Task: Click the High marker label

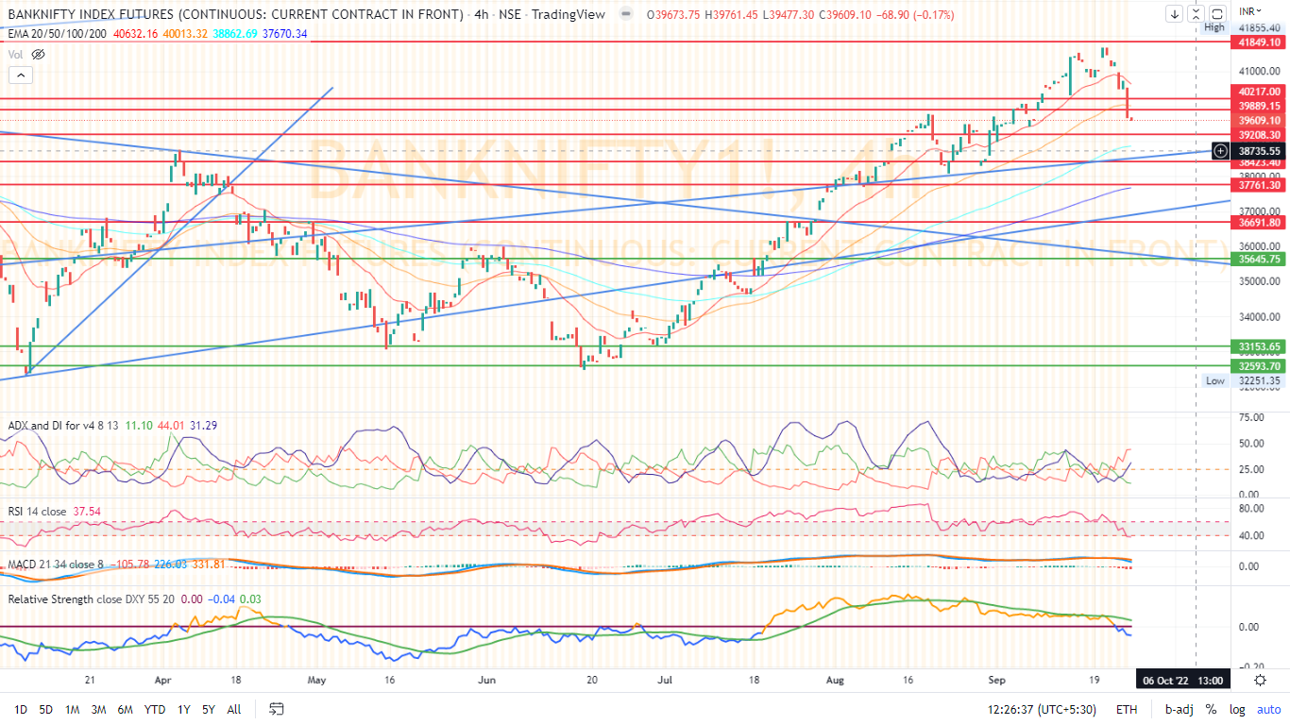Action: click(x=1214, y=27)
